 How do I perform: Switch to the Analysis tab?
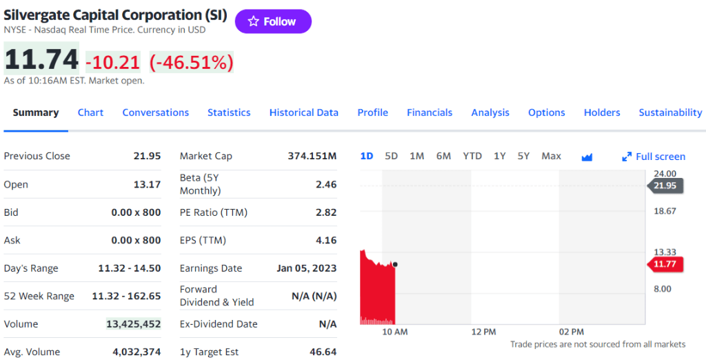coord(490,112)
